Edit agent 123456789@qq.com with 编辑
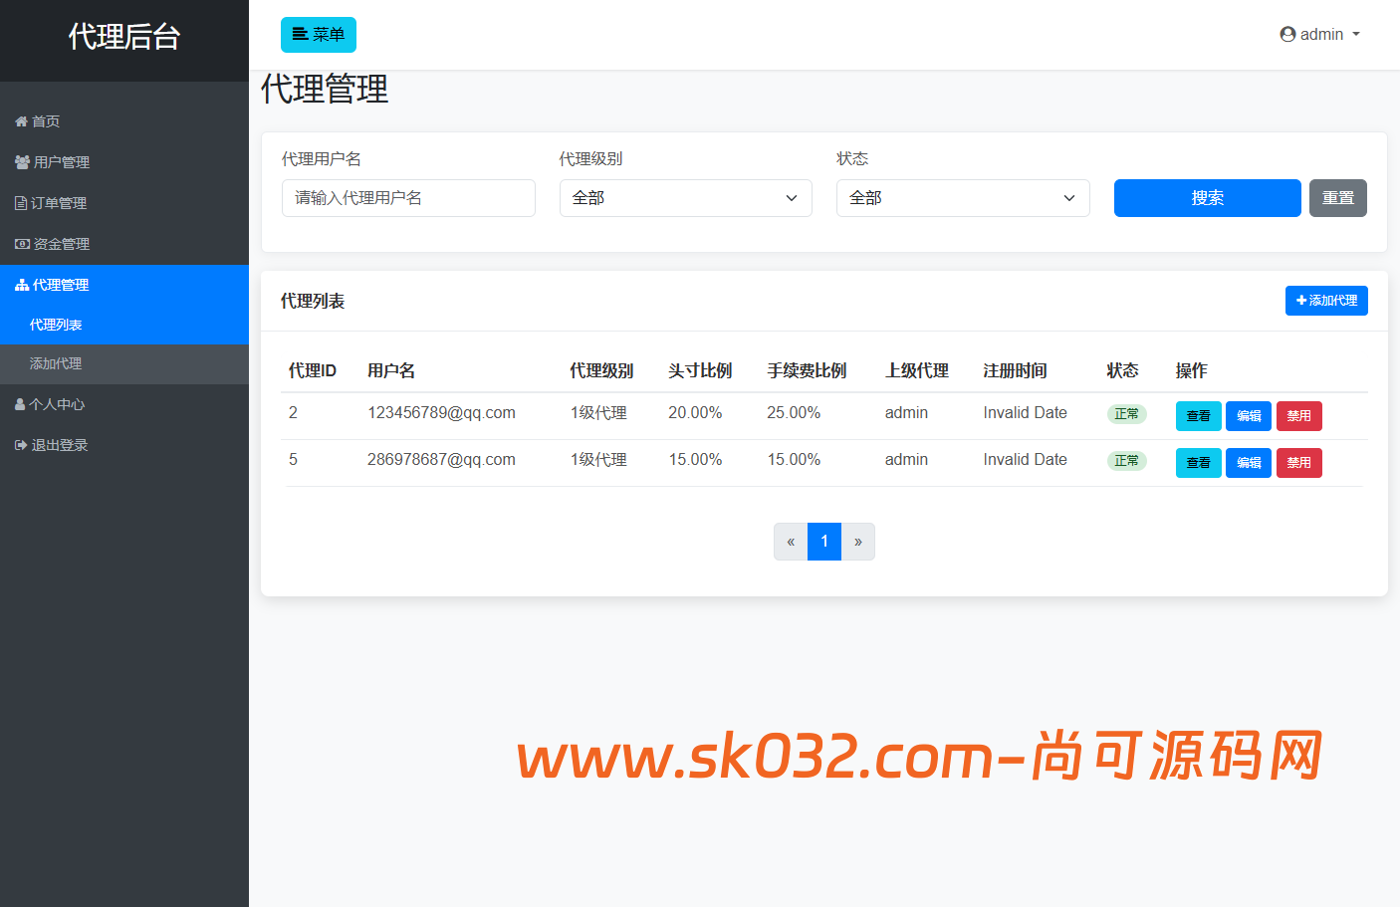This screenshot has width=1400, height=907. [x=1249, y=416]
